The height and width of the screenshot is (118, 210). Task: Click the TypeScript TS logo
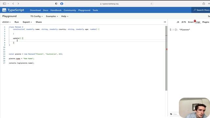pyautogui.click(x=4, y=10)
